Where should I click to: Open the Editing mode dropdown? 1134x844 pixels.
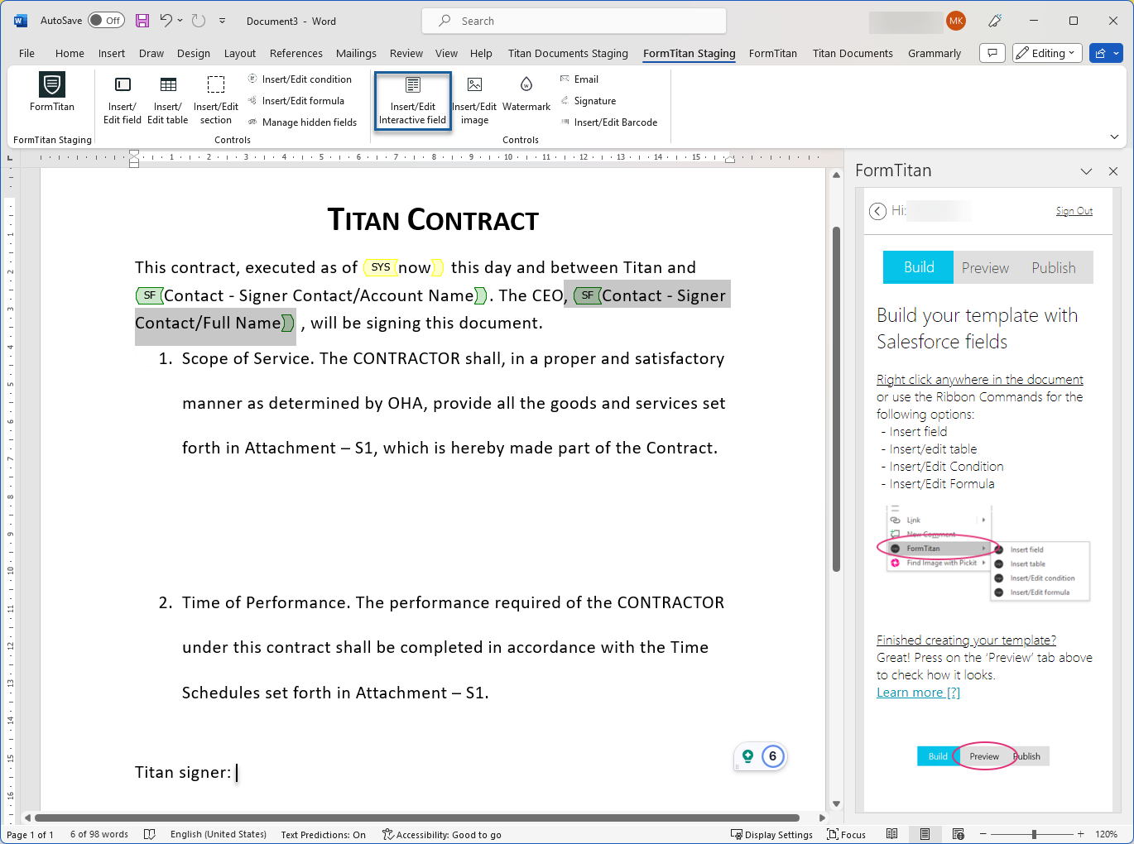pos(1047,53)
